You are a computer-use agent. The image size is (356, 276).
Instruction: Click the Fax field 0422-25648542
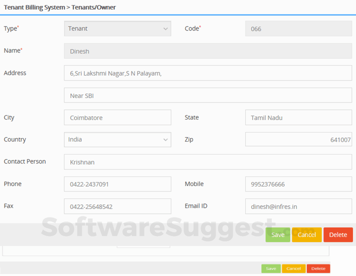click(x=118, y=206)
